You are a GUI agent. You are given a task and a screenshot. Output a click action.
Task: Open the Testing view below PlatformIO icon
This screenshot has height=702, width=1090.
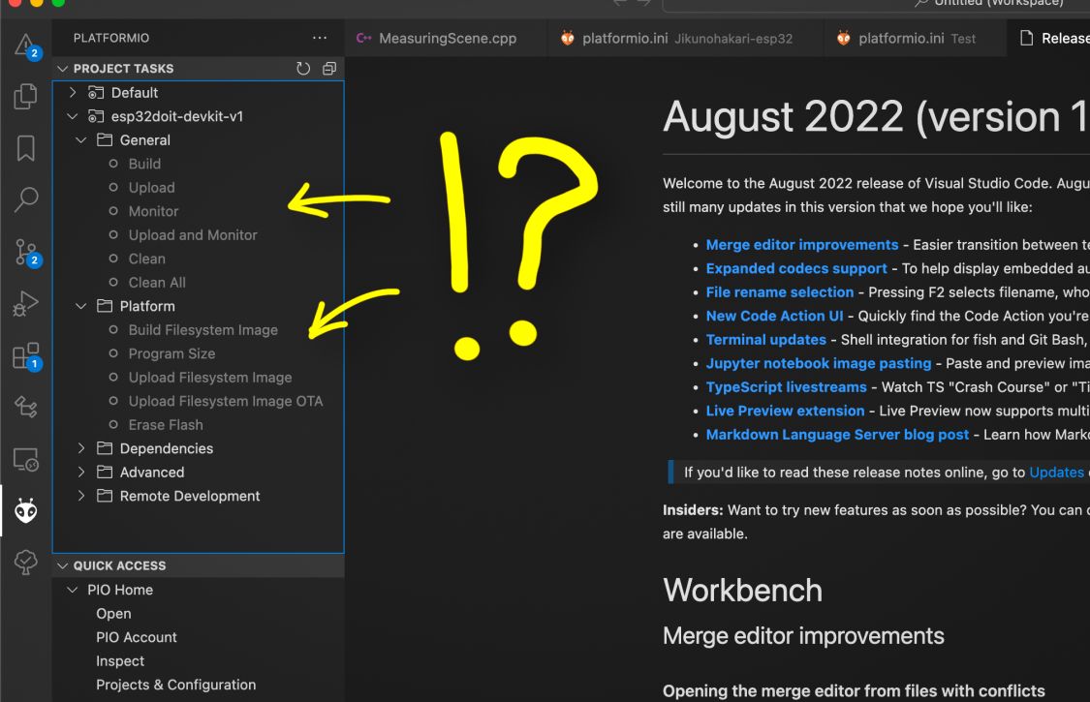click(26, 562)
